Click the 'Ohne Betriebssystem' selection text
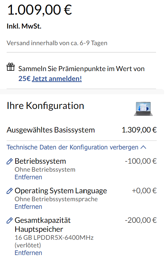This screenshot has height=261, width=167. point(45,170)
